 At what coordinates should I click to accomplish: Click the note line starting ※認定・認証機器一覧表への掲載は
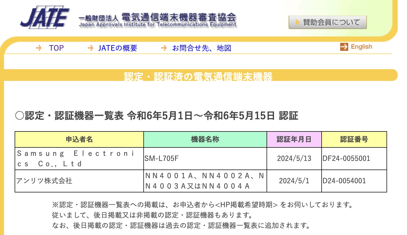(203, 205)
